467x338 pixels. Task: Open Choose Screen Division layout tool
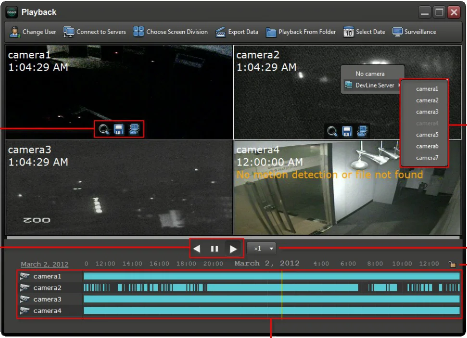click(170, 32)
